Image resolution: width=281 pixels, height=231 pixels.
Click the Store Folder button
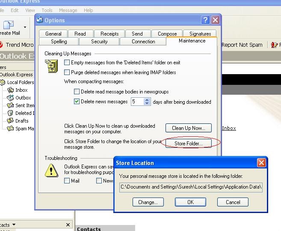189,143
